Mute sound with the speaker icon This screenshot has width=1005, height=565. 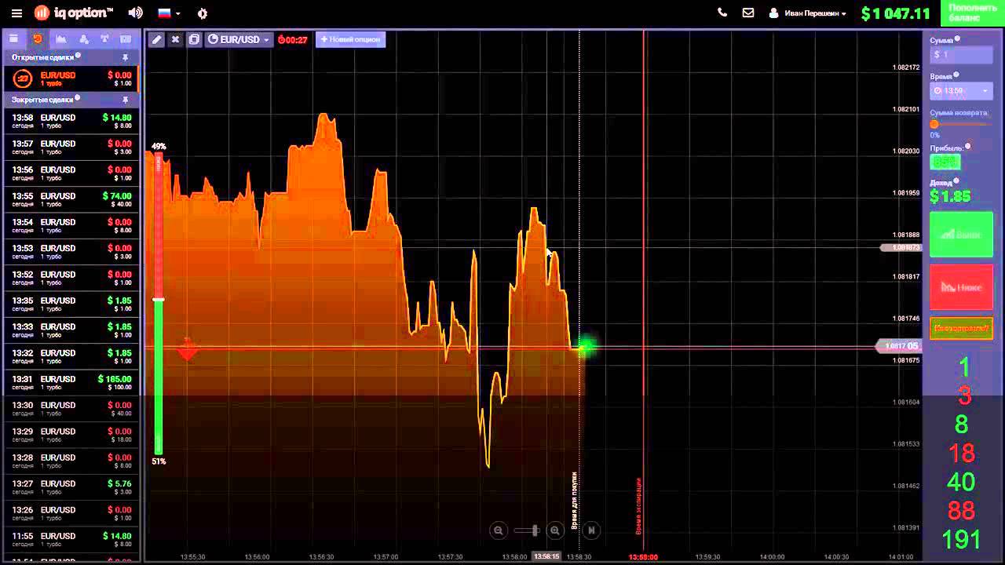(x=136, y=13)
